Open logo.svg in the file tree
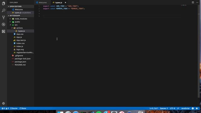 click(x=20, y=50)
